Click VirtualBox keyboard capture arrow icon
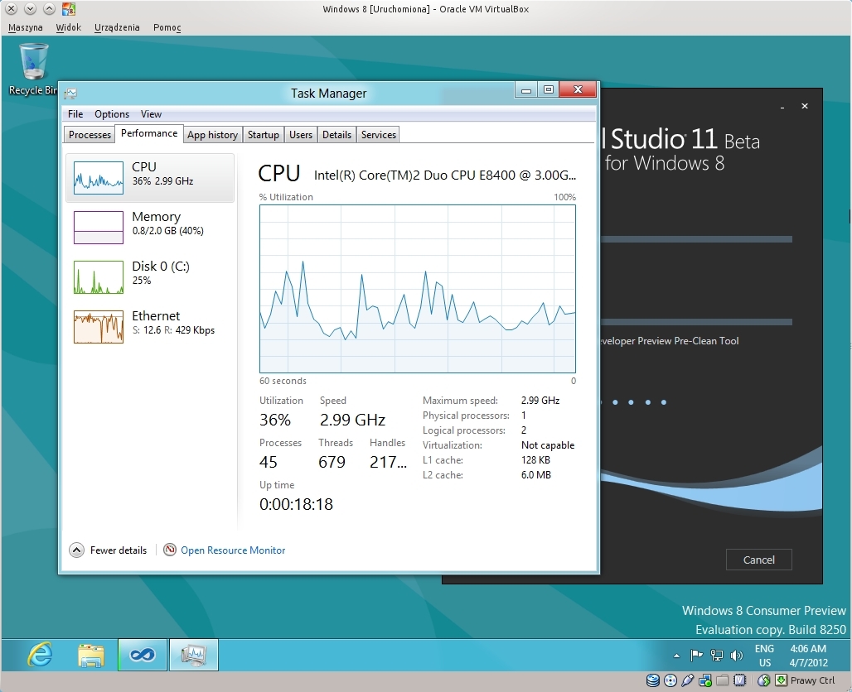This screenshot has height=692, width=852. click(782, 680)
